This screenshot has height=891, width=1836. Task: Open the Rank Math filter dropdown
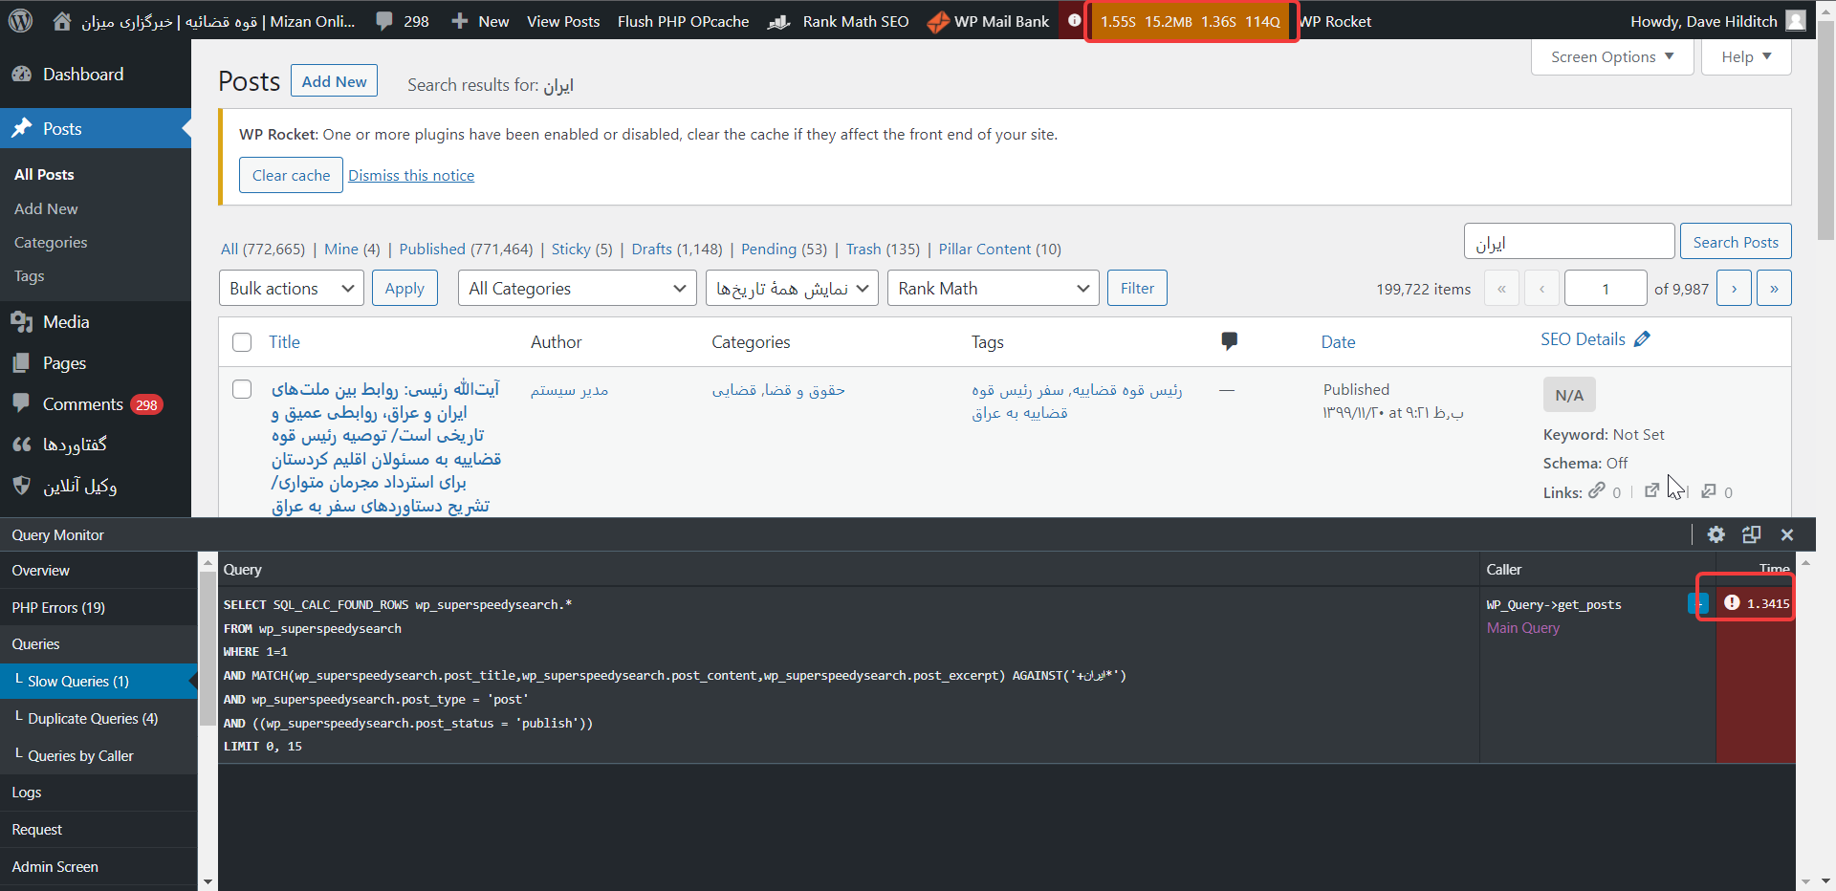click(x=993, y=288)
